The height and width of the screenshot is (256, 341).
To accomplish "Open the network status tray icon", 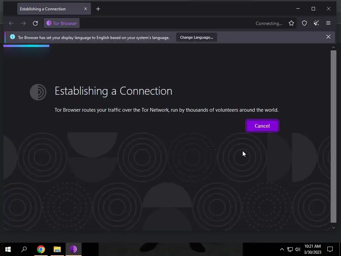I will [x=290, y=249].
